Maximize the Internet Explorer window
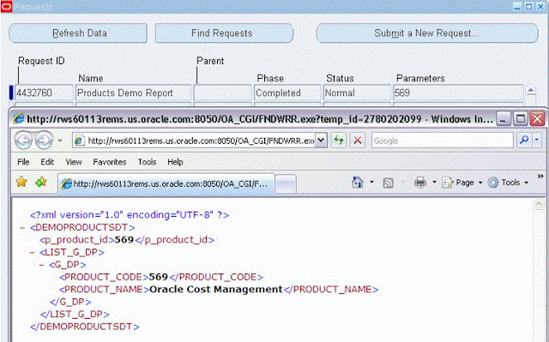 click(521, 119)
